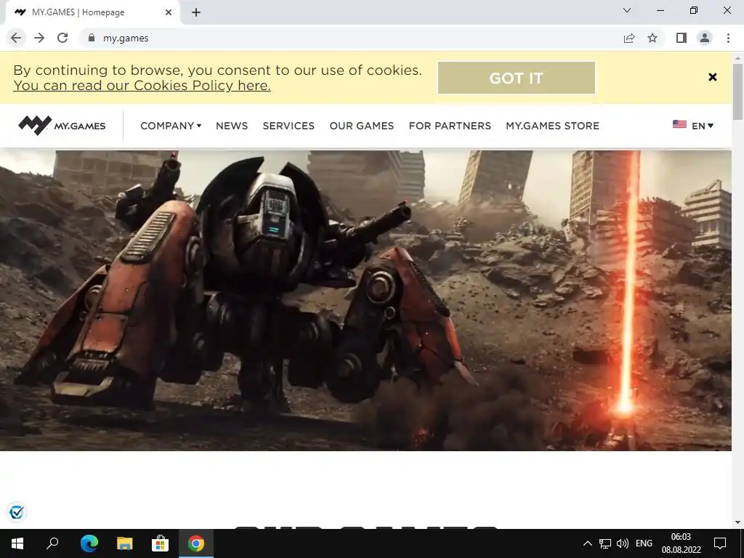This screenshot has height=558, width=744.
Task: Open a new browser tab
Action: [196, 12]
